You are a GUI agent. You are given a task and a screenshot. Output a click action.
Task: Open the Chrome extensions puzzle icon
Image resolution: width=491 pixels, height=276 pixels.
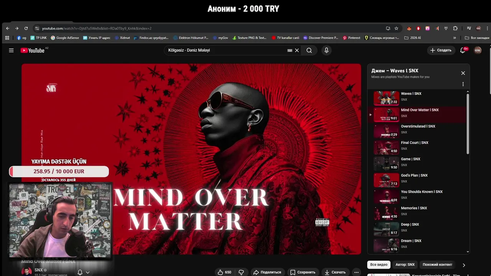[455, 28]
